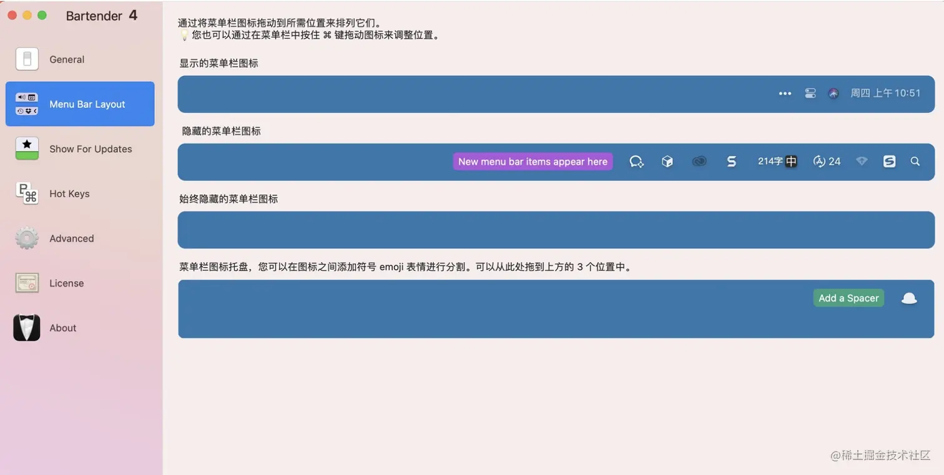The image size is (944, 475).
Task: Click the white S app icon in hidden items
Action: pyautogui.click(x=889, y=161)
